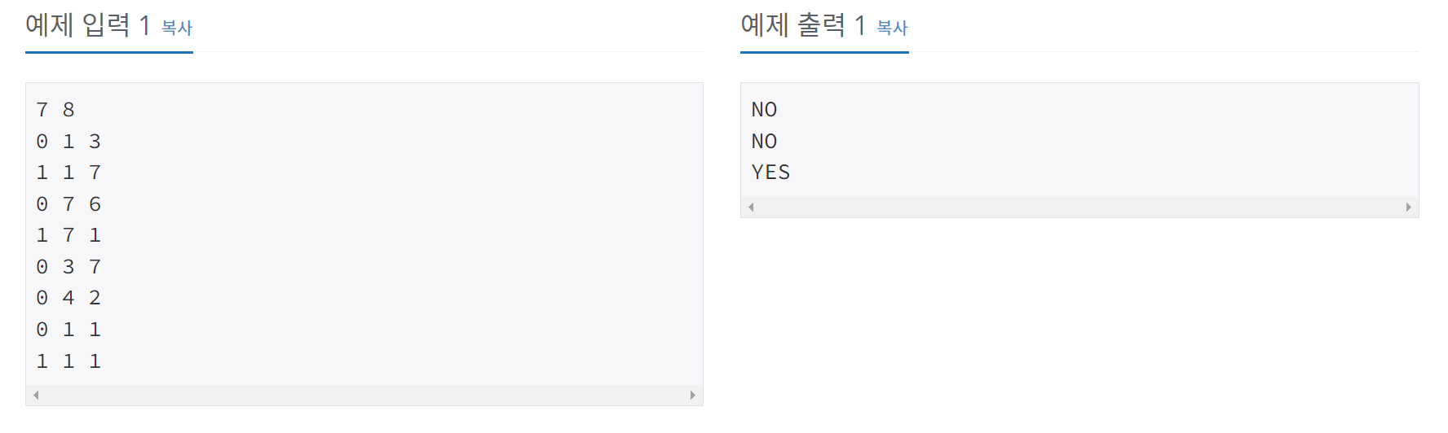Screen dimensions: 1448x433
Task: Click the sample output horizontal scrollbar track
Action: [x=1079, y=207]
